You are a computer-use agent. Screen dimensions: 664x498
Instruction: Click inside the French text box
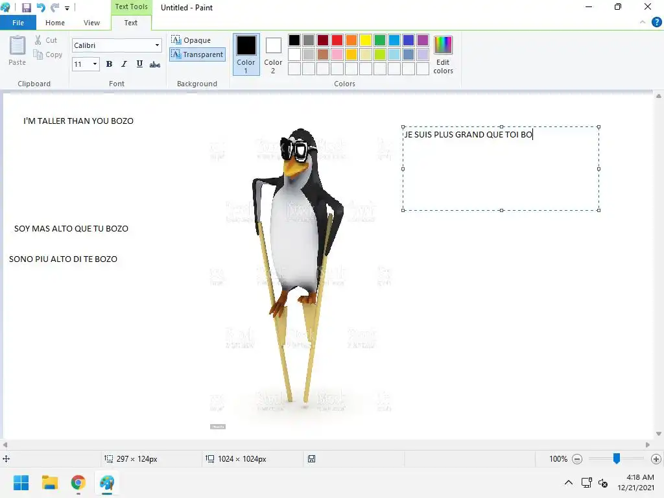(501, 169)
